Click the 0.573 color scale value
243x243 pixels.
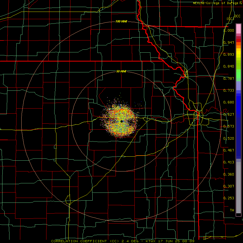pos(229,126)
